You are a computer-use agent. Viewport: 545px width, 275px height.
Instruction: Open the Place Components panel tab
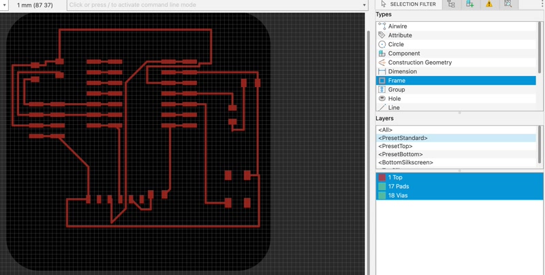click(x=470, y=4)
